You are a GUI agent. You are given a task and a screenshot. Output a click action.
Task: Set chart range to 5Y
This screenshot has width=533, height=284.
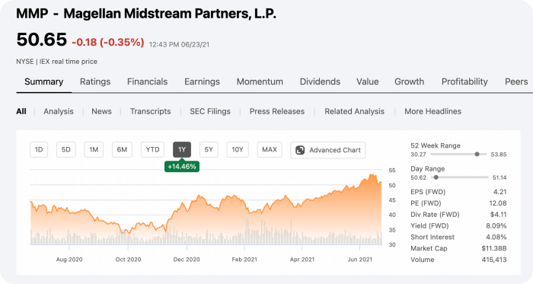tap(209, 150)
